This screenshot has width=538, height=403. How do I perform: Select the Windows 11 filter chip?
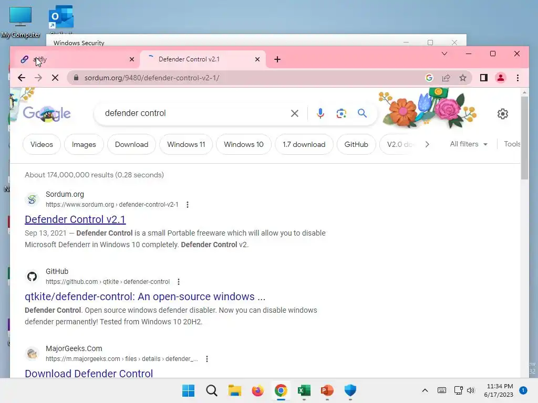[186, 144]
